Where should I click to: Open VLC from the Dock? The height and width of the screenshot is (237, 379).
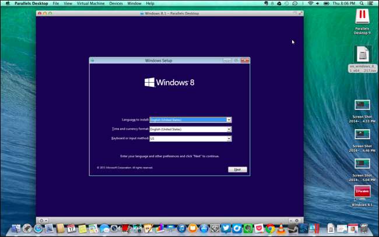click(x=281, y=228)
